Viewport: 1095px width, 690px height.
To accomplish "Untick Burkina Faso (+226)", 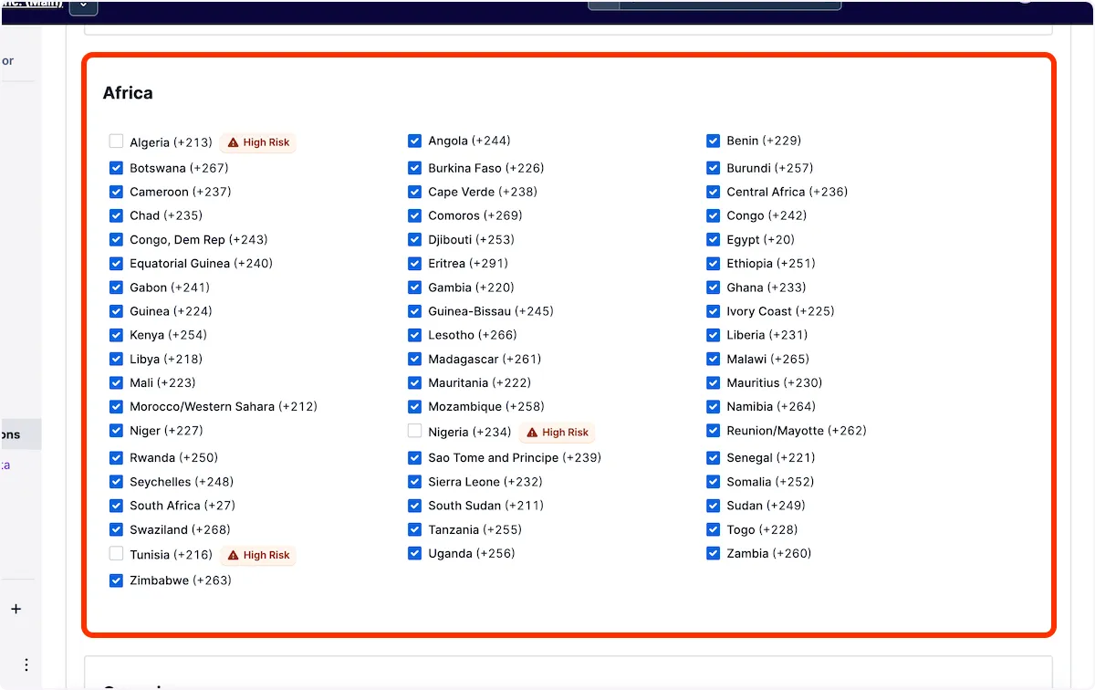I will (x=414, y=168).
